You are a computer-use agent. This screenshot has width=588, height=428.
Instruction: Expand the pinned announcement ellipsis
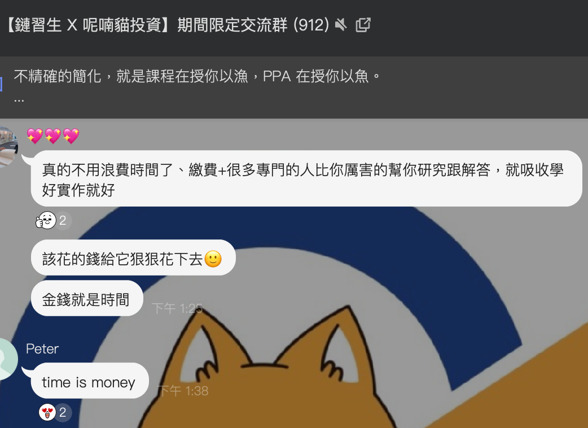tap(19, 100)
